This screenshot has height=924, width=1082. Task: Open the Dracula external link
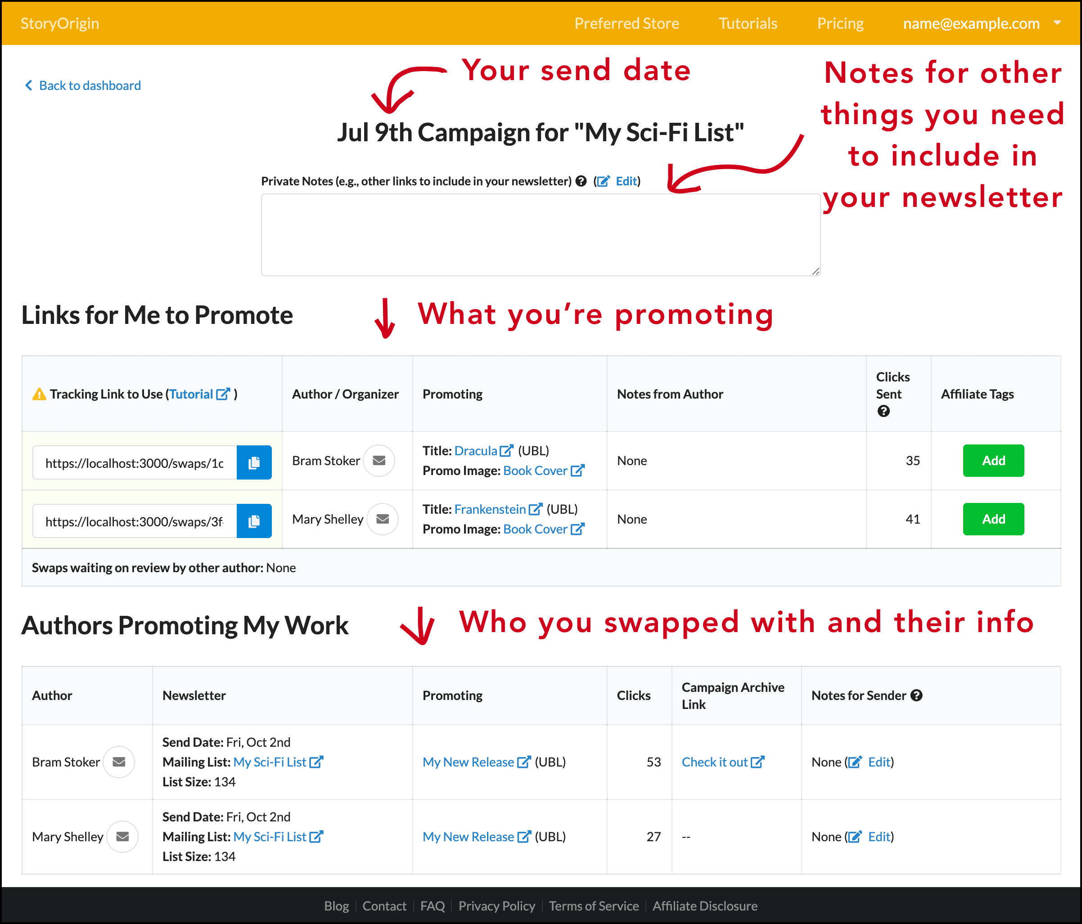tap(506, 450)
